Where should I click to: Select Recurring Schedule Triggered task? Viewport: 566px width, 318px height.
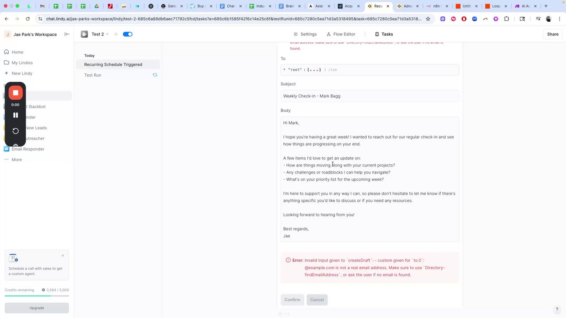point(117,64)
